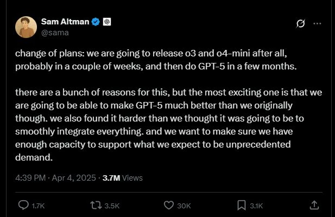The width and height of the screenshot is (335, 217).
Task: Click the blue verified checkmark badge
Action: [96, 22]
